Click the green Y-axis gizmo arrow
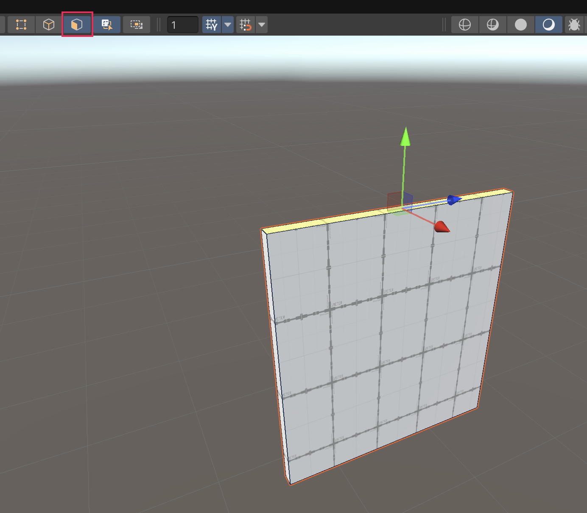 [x=406, y=138]
